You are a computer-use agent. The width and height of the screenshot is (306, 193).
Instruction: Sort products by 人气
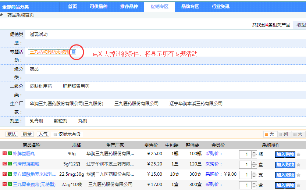(x=43, y=134)
